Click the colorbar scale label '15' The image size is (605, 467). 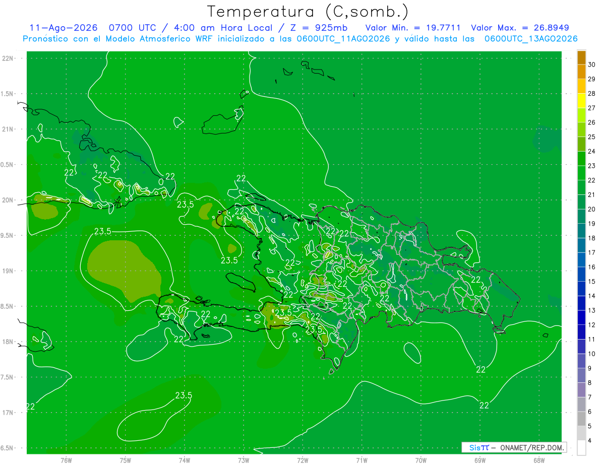coord(592,281)
